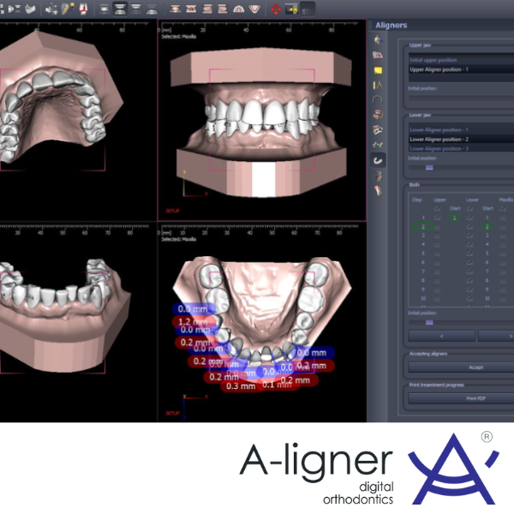
Task: Toggle Lower checkbox for step 10
Action: click(x=469, y=298)
